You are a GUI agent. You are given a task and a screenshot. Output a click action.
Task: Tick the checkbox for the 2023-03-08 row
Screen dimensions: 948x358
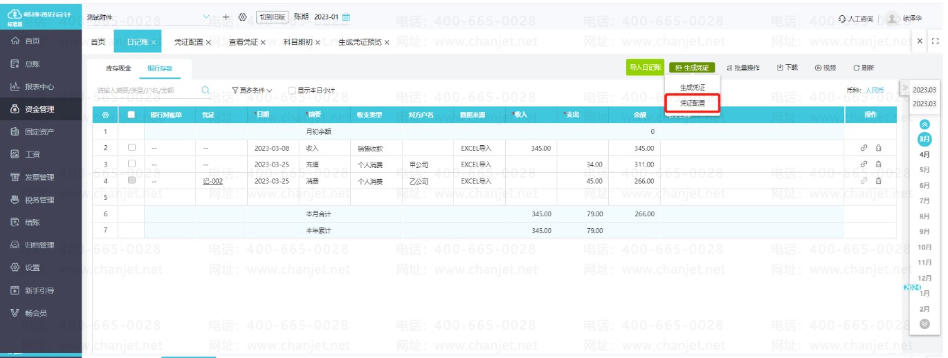point(131,147)
